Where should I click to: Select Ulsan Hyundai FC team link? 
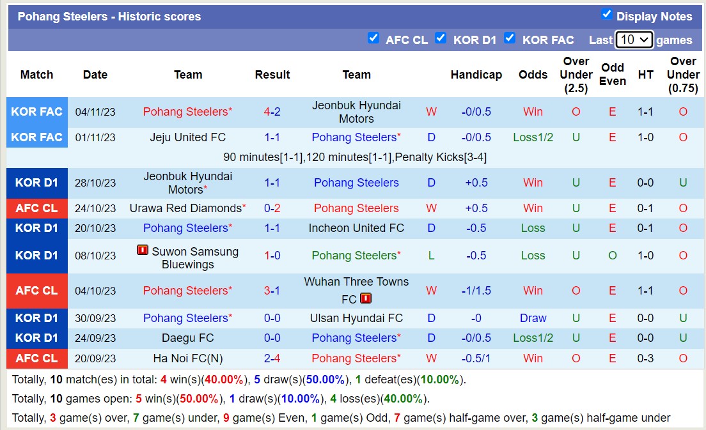(356, 318)
